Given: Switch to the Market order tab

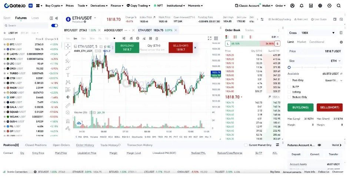Looking at the screenshot, I should pos(301,42).
